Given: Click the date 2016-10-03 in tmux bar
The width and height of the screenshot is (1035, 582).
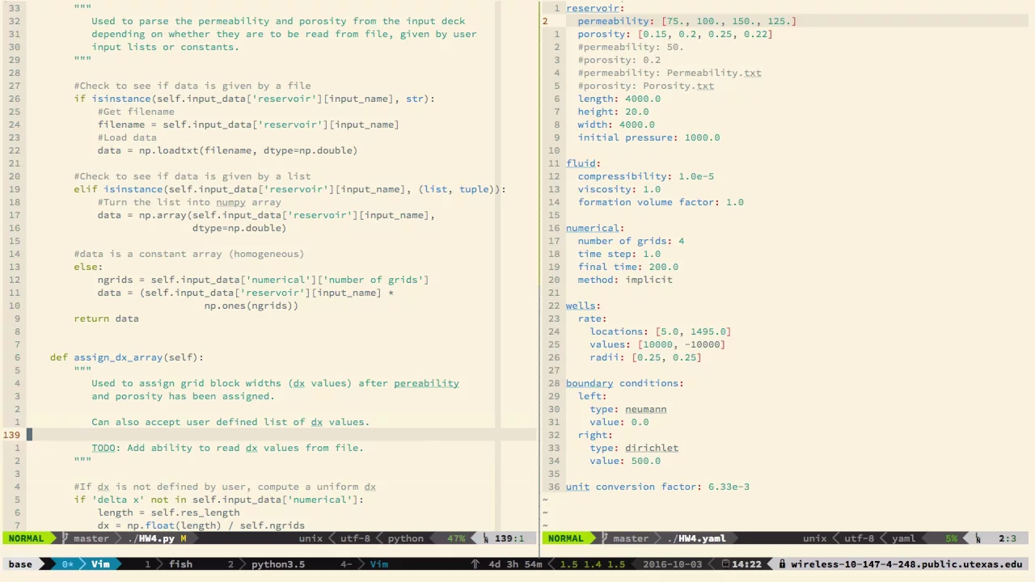Looking at the screenshot, I should pyautogui.click(x=673, y=564).
